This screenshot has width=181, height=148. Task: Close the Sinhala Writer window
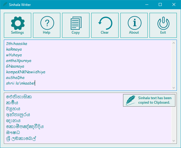[174, 5]
